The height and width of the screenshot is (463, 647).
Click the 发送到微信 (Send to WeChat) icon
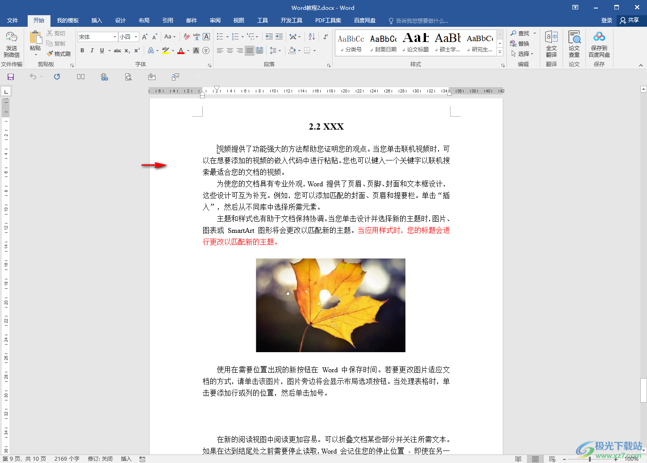[x=12, y=45]
